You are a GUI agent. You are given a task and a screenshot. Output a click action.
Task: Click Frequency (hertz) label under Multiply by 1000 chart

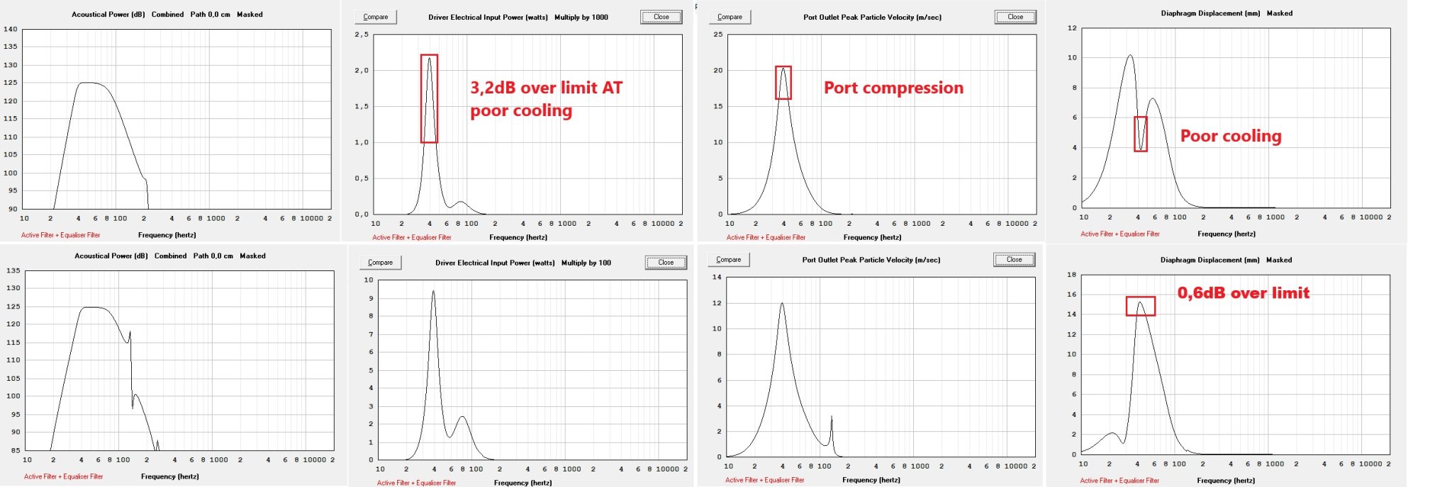click(x=518, y=237)
